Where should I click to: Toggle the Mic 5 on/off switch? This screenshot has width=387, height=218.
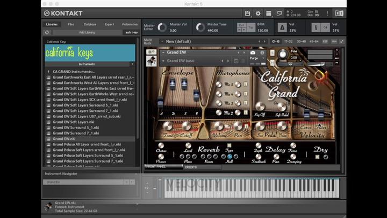[x=246, y=85]
